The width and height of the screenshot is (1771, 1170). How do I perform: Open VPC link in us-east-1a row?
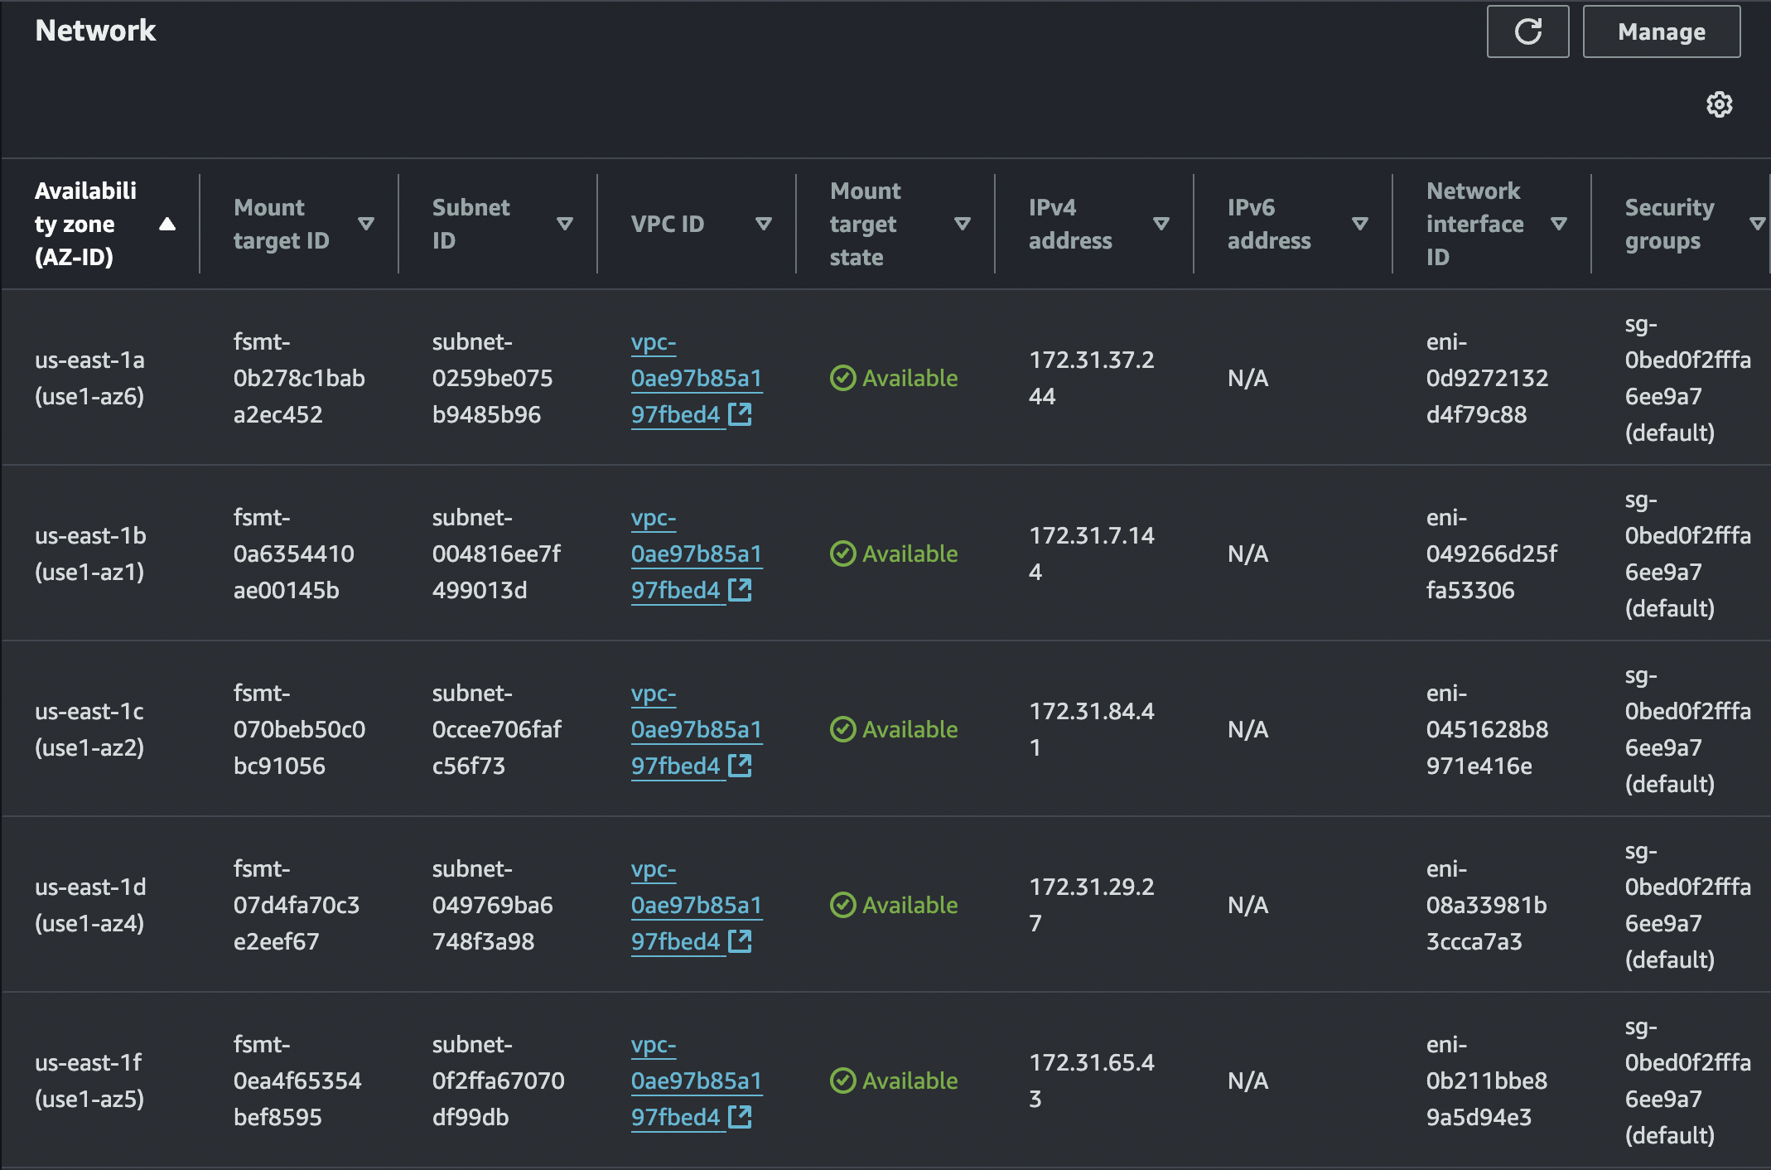click(x=694, y=379)
